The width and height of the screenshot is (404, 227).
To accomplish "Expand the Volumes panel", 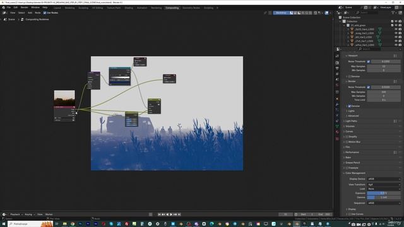I will click(350, 126).
